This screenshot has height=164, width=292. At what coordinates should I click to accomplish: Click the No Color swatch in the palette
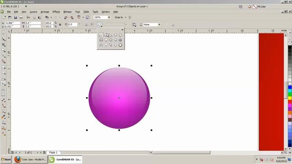(290, 44)
